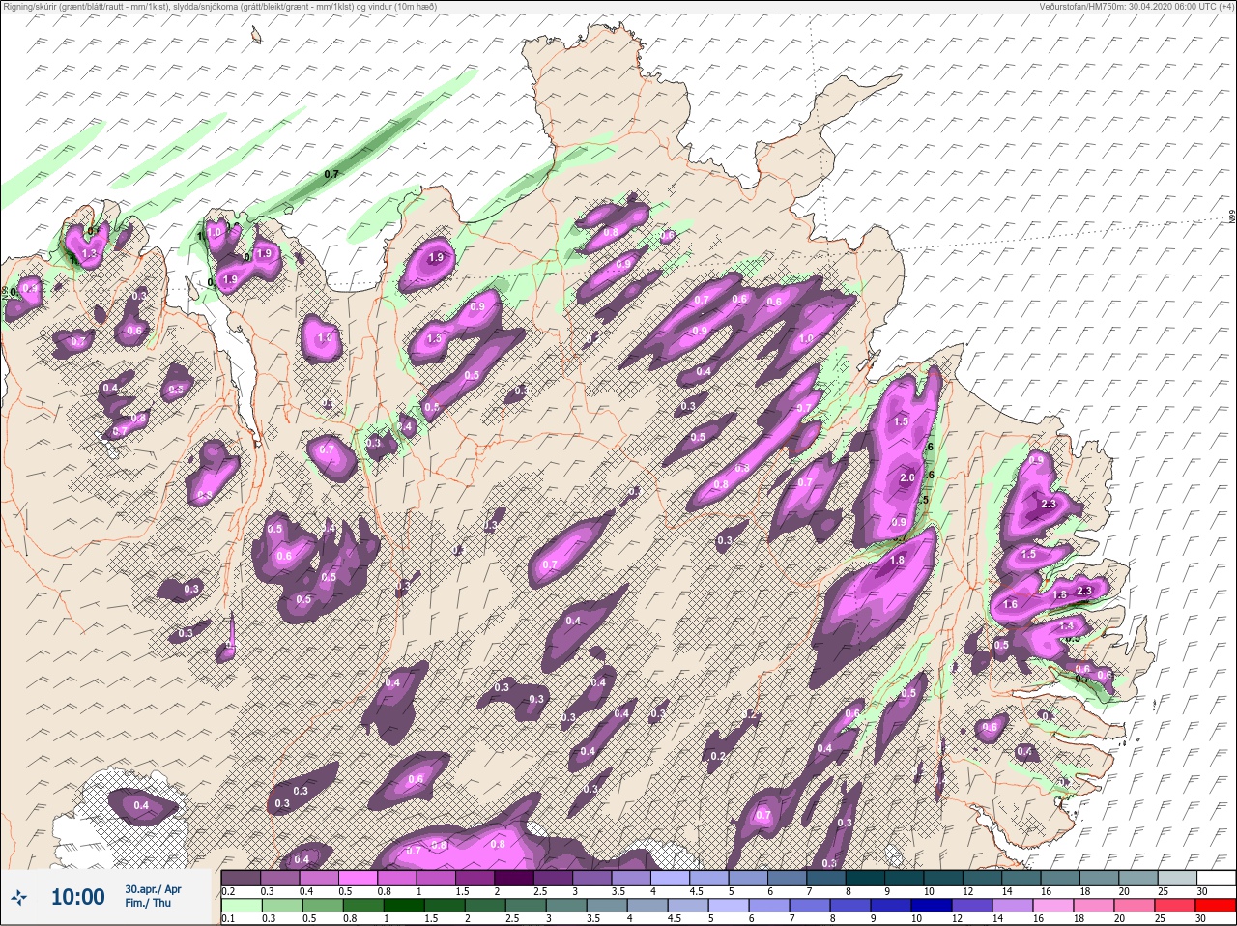Pick the top scale swatch between 0.5 and 0.8
1237x926 pixels.
tap(359, 878)
